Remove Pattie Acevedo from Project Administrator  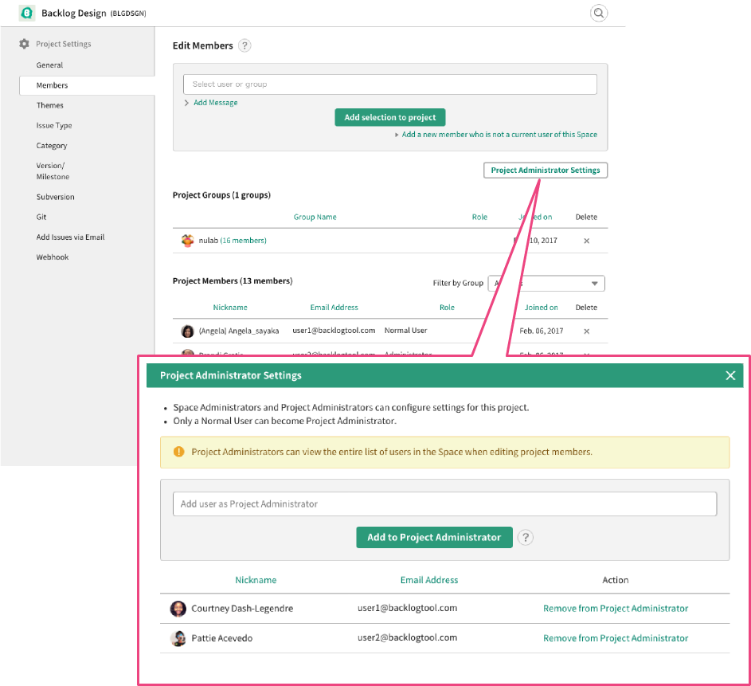tap(616, 638)
